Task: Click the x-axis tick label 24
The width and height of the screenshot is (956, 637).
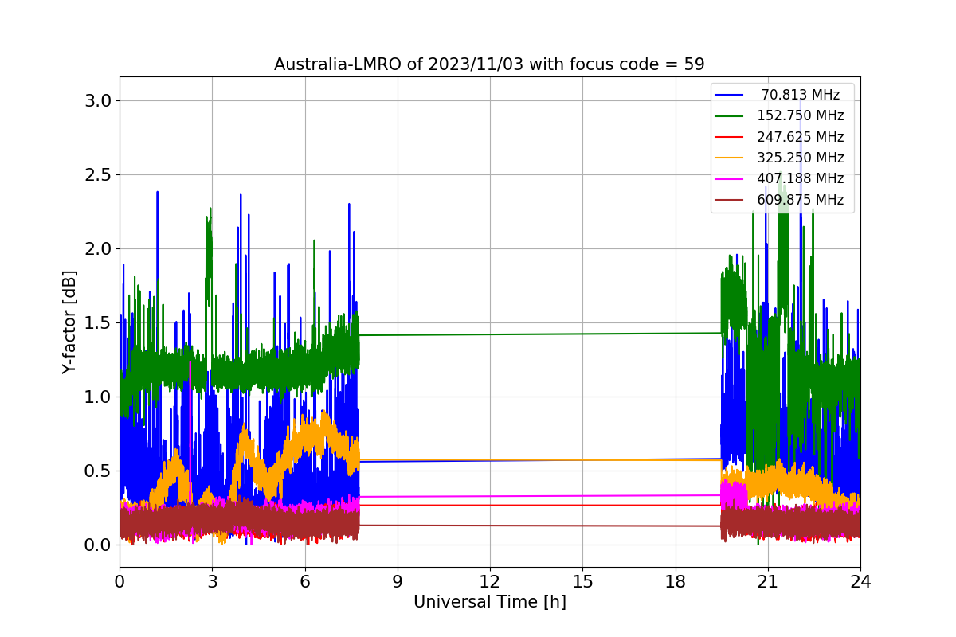Action: (860, 581)
